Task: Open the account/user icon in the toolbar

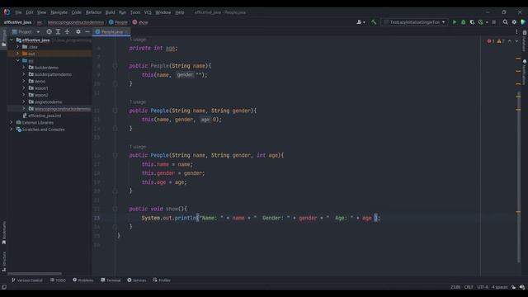Action: 359,22
